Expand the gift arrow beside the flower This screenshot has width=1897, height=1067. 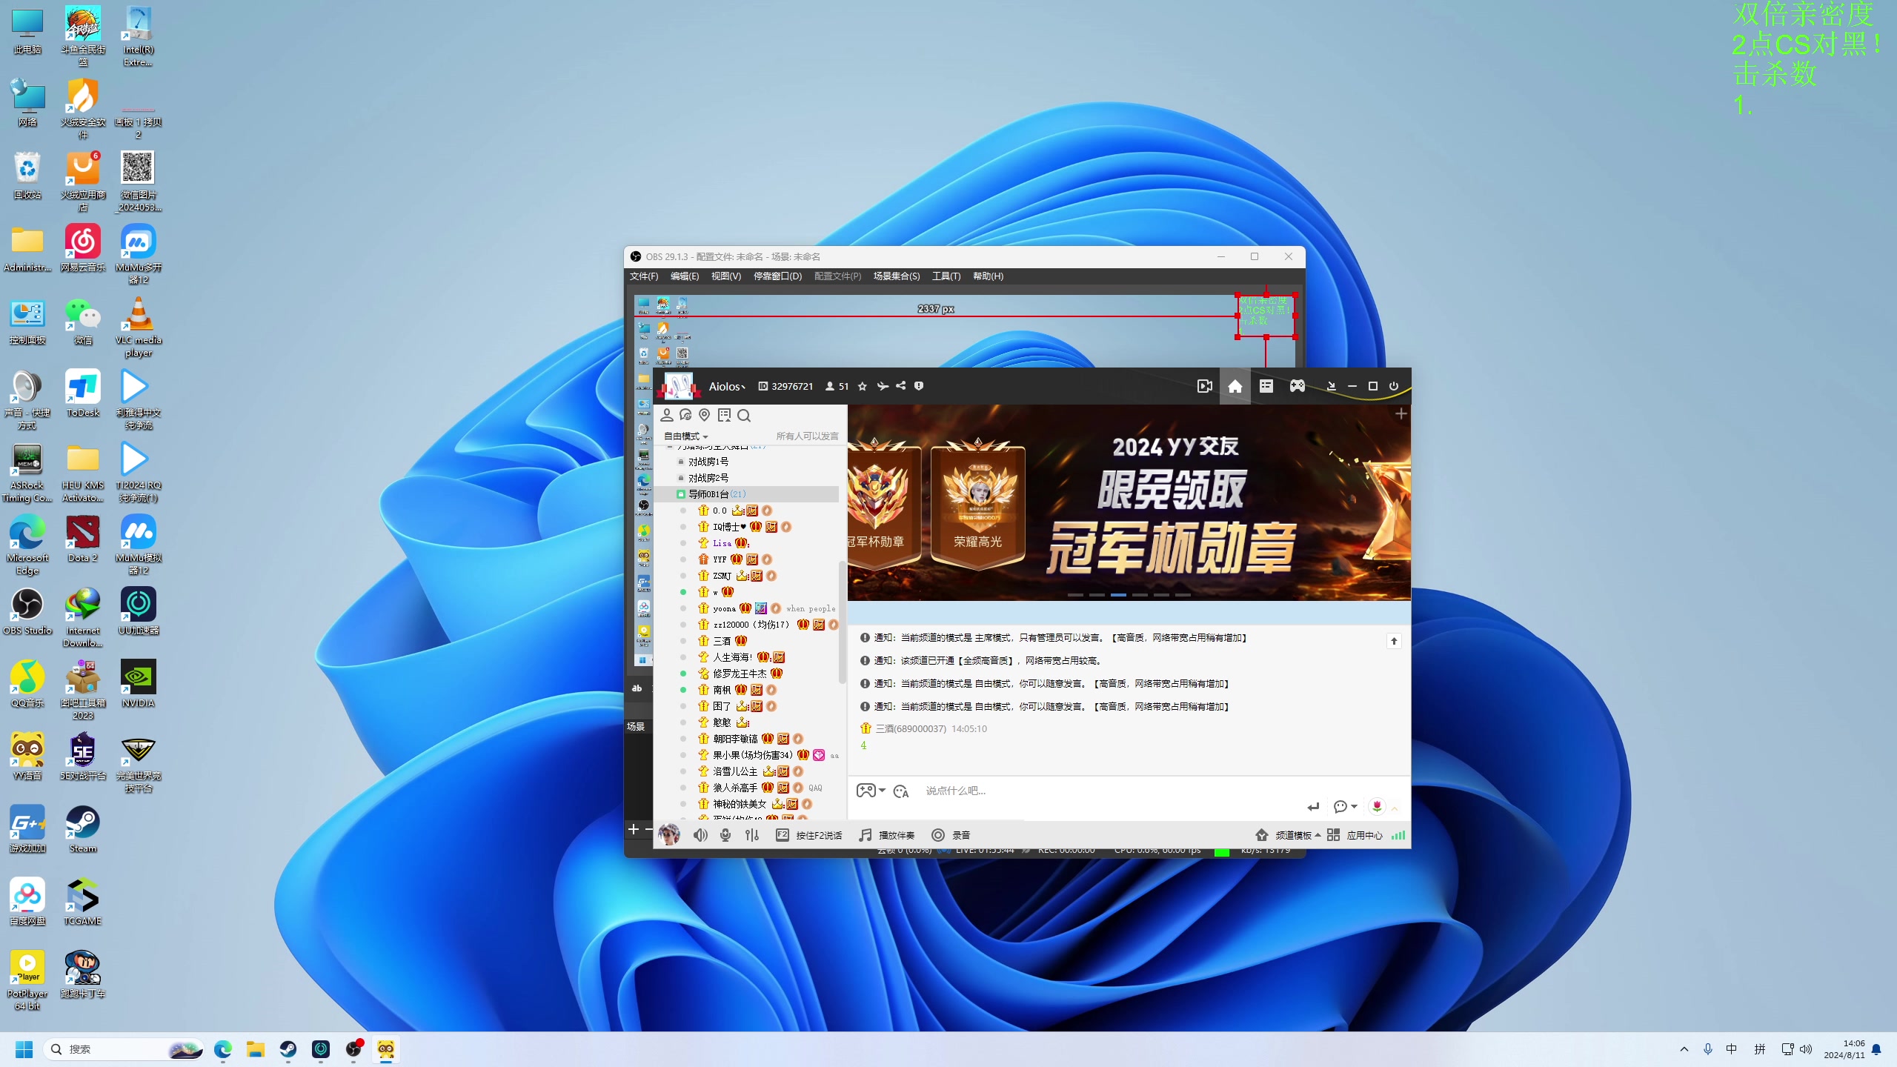coord(1395,808)
